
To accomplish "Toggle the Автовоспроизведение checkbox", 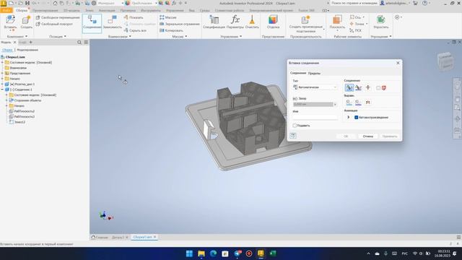I will [356, 117].
